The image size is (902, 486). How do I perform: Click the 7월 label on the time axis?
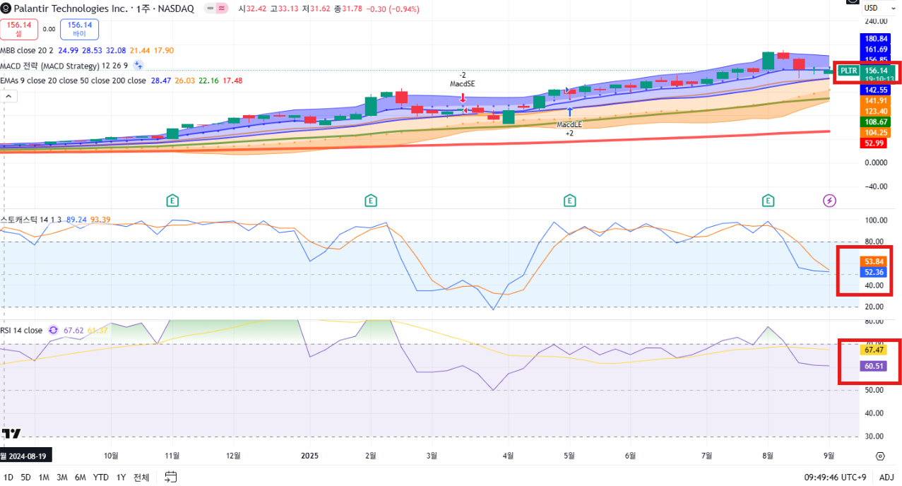coord(707,456)
